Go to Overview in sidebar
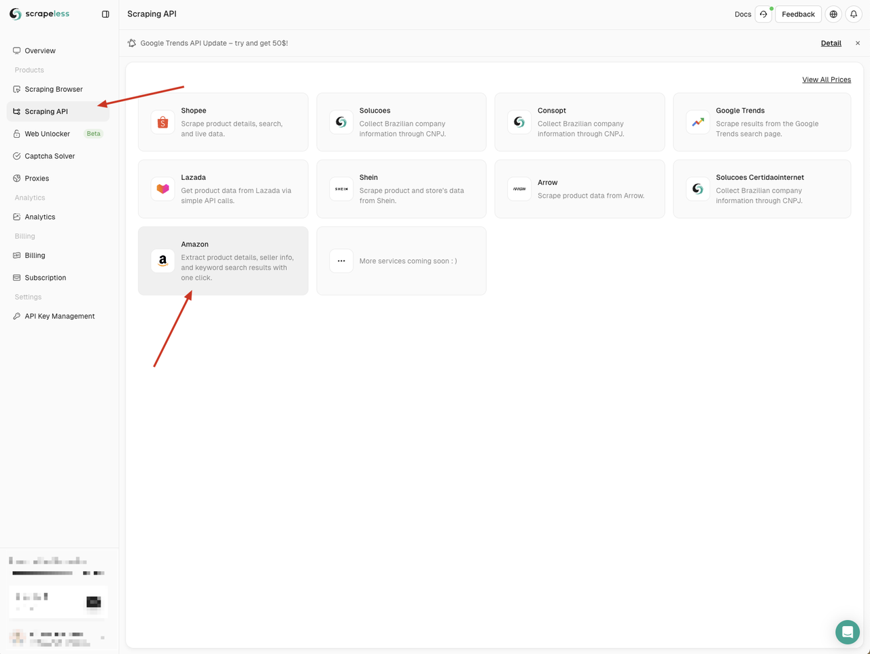This screenshot has width=870, height=654. point(58,51)
